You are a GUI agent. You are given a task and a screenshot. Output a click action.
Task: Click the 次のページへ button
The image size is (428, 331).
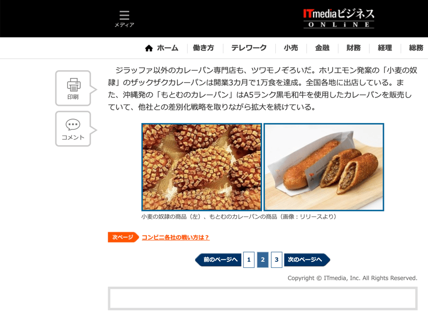307,260
